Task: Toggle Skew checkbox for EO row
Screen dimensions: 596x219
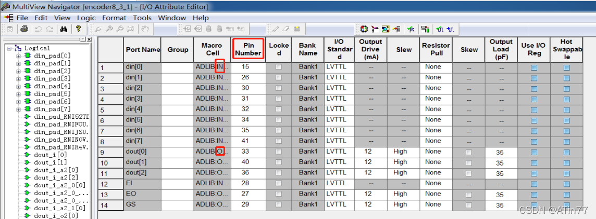Action: pyautogui.click(x=469, y=195)
